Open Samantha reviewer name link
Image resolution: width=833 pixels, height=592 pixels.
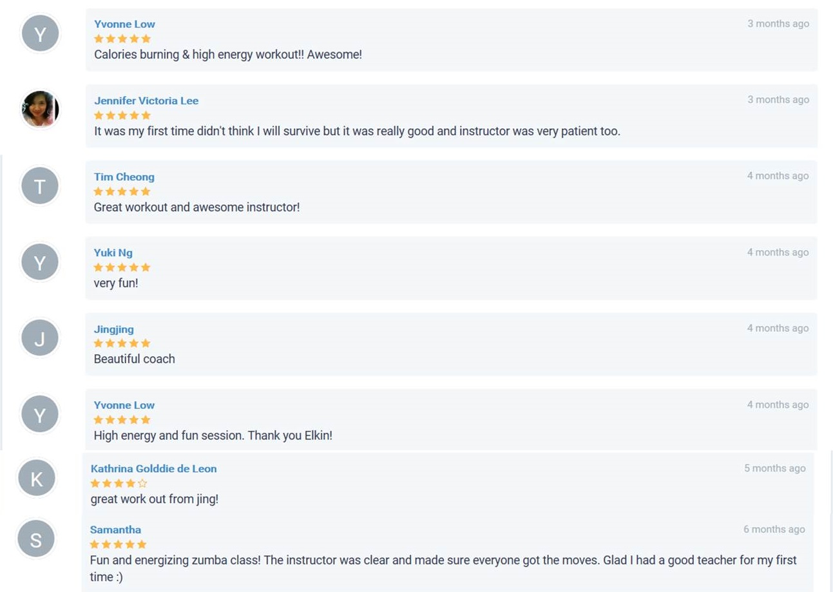[115, 530]
